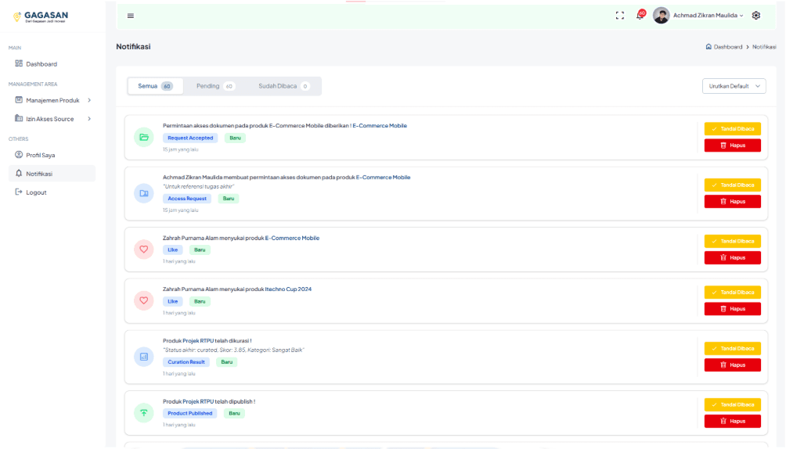This screenshot has height=449, width=786.
Task: Click the breadcrumb home icon
Action: 708,47
